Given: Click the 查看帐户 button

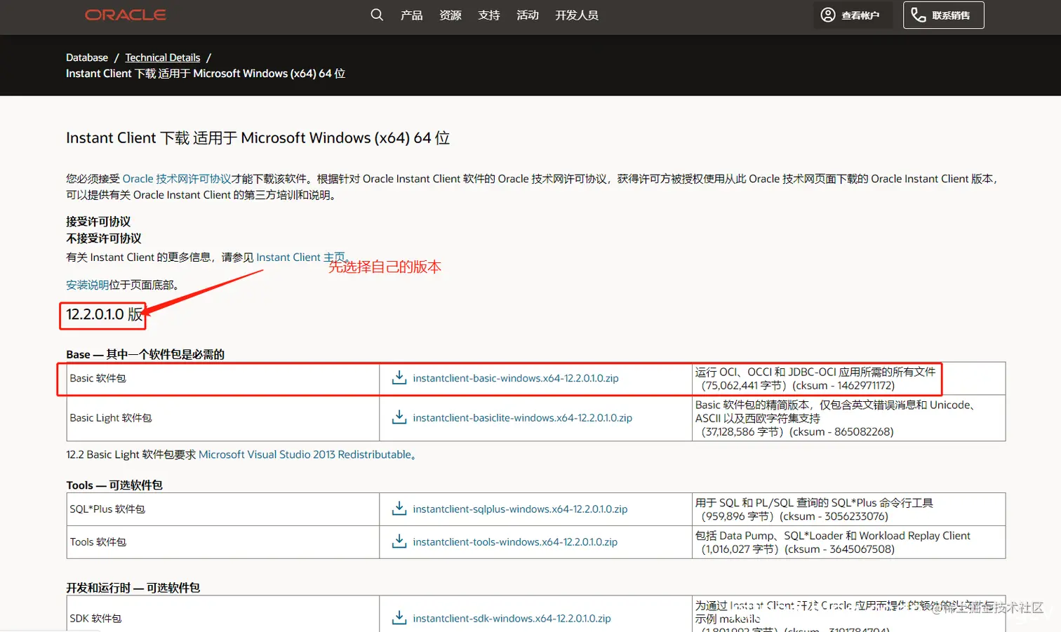Looking at the screenshot, I should coord(853,15).
